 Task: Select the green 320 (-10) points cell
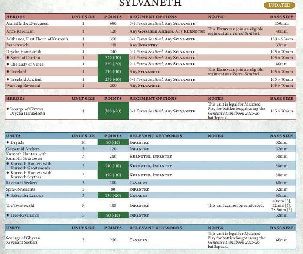coord(113,58)
